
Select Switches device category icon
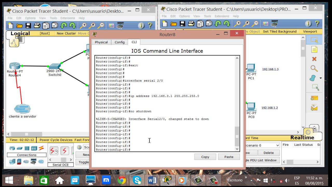(x=20, y=148)
